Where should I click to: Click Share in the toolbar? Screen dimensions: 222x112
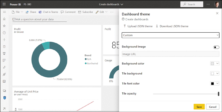tap(31, 12)
